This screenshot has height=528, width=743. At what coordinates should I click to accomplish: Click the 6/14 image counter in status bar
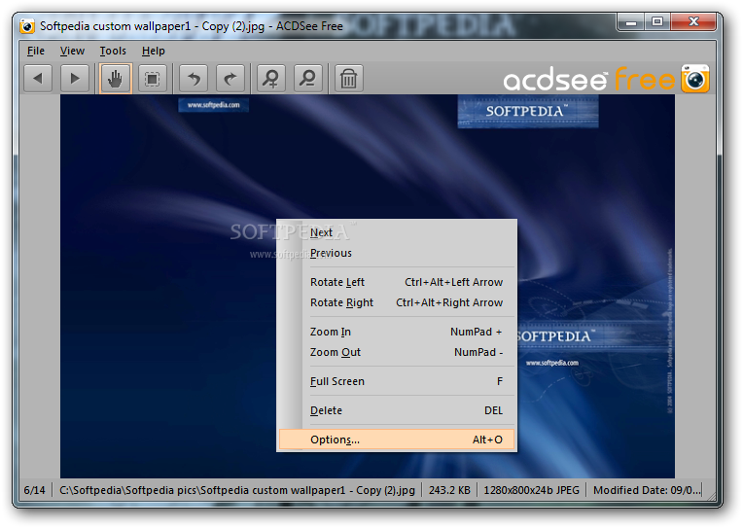coord(35,490)
